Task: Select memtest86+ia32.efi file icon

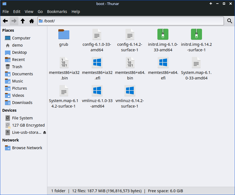Action: 97,62
